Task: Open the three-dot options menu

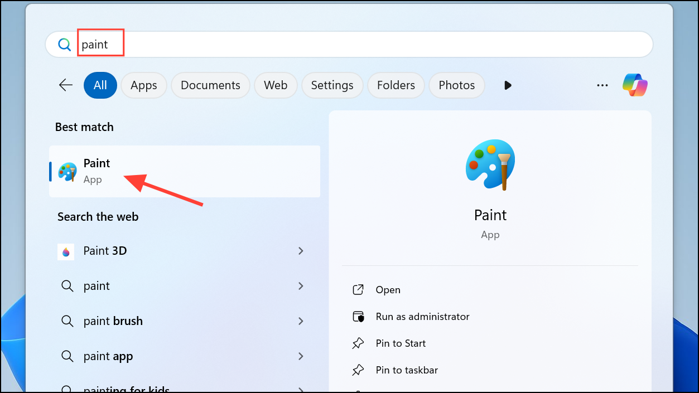Action: (x=602, y=85)
